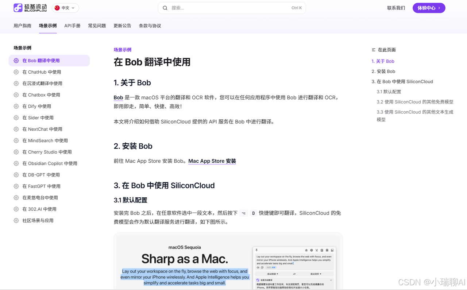
Task: Click gear icon beside 在 NextChat 中使用
Action: point(16,129)
